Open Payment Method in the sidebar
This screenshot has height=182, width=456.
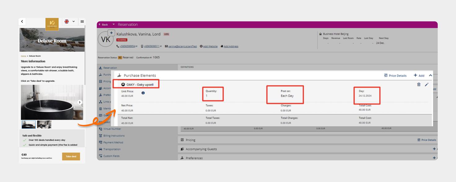(113, 142)
